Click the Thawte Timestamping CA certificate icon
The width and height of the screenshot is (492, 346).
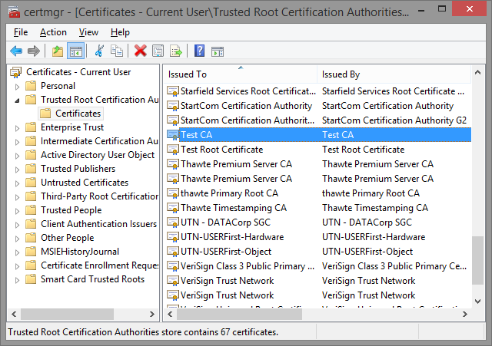click(x=173, y=208)
